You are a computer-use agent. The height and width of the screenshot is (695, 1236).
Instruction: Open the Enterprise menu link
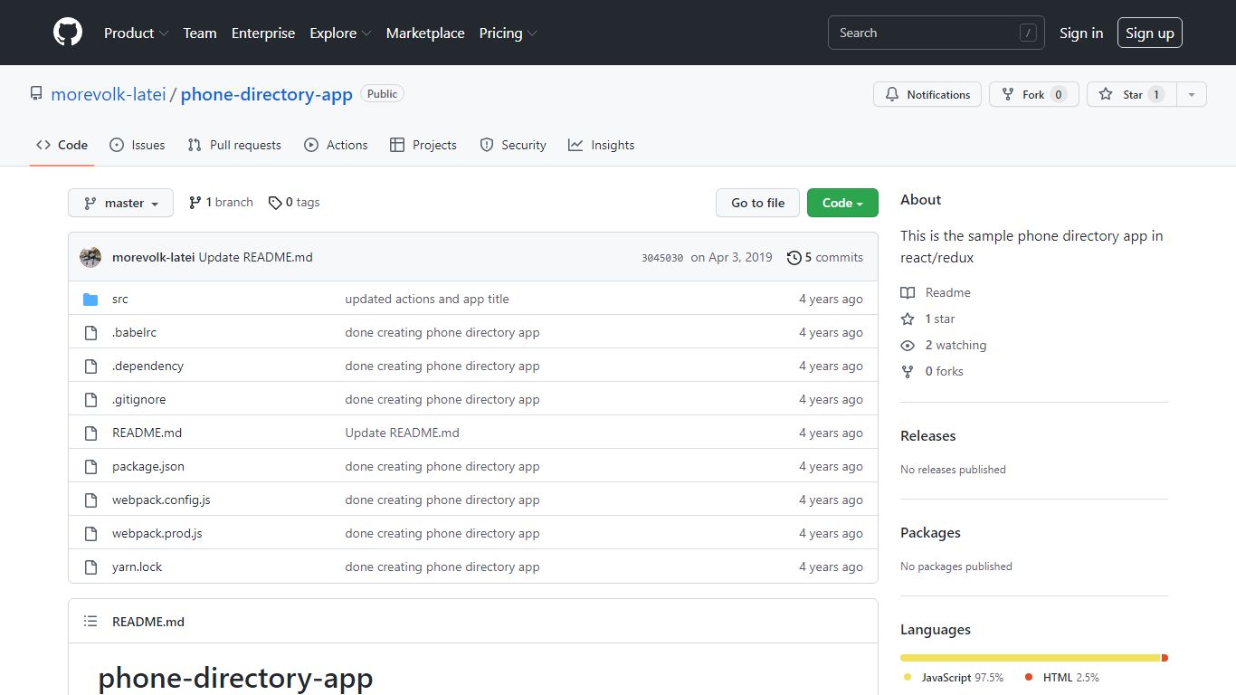point(263,33)
